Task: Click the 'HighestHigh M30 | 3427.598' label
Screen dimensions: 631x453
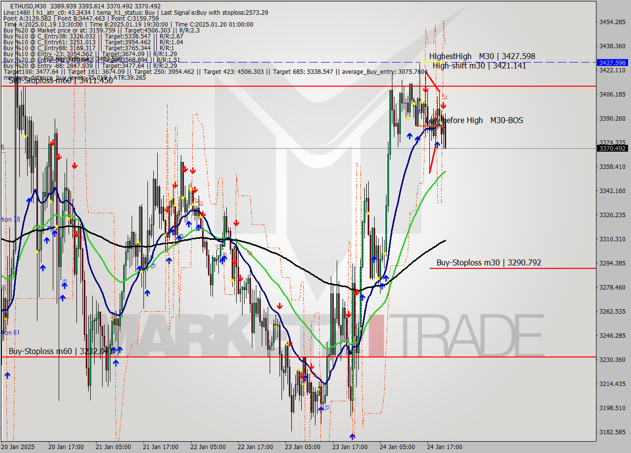Action: [x=482, y=57]
